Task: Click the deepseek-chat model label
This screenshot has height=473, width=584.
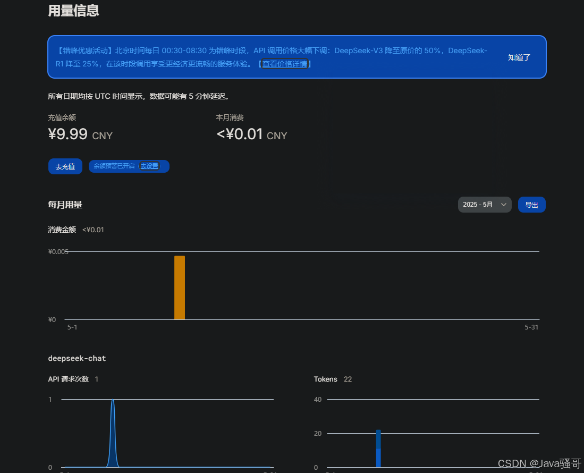Action: 77,358
